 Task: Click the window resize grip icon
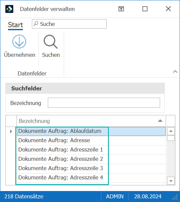point(175,197)
